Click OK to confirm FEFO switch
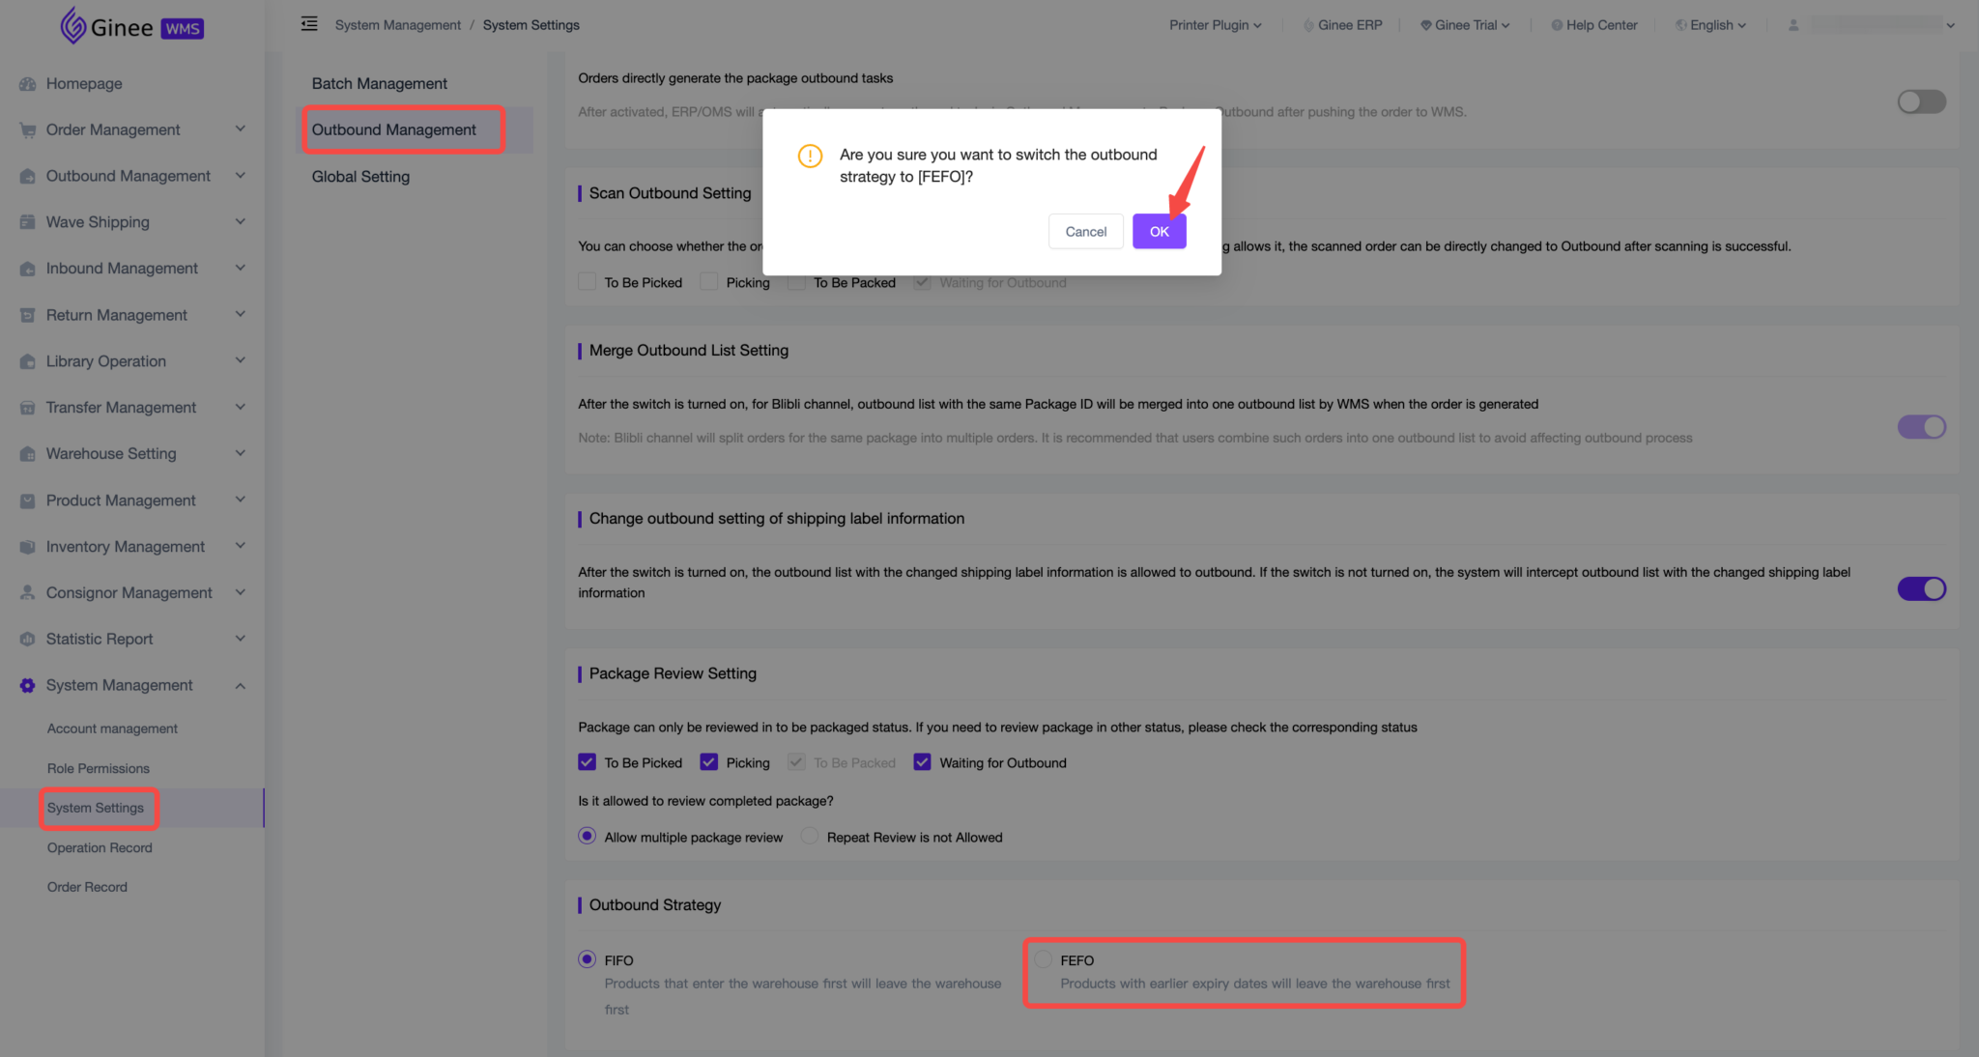The height and width of the screenshot is (1057, 1979). click(x=1159, y=232)
